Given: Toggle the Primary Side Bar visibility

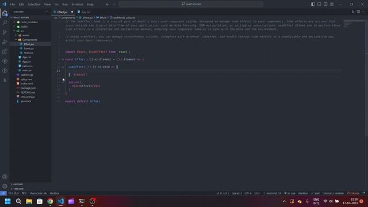Looking at the screenshot, I should (x=313, y=4).
